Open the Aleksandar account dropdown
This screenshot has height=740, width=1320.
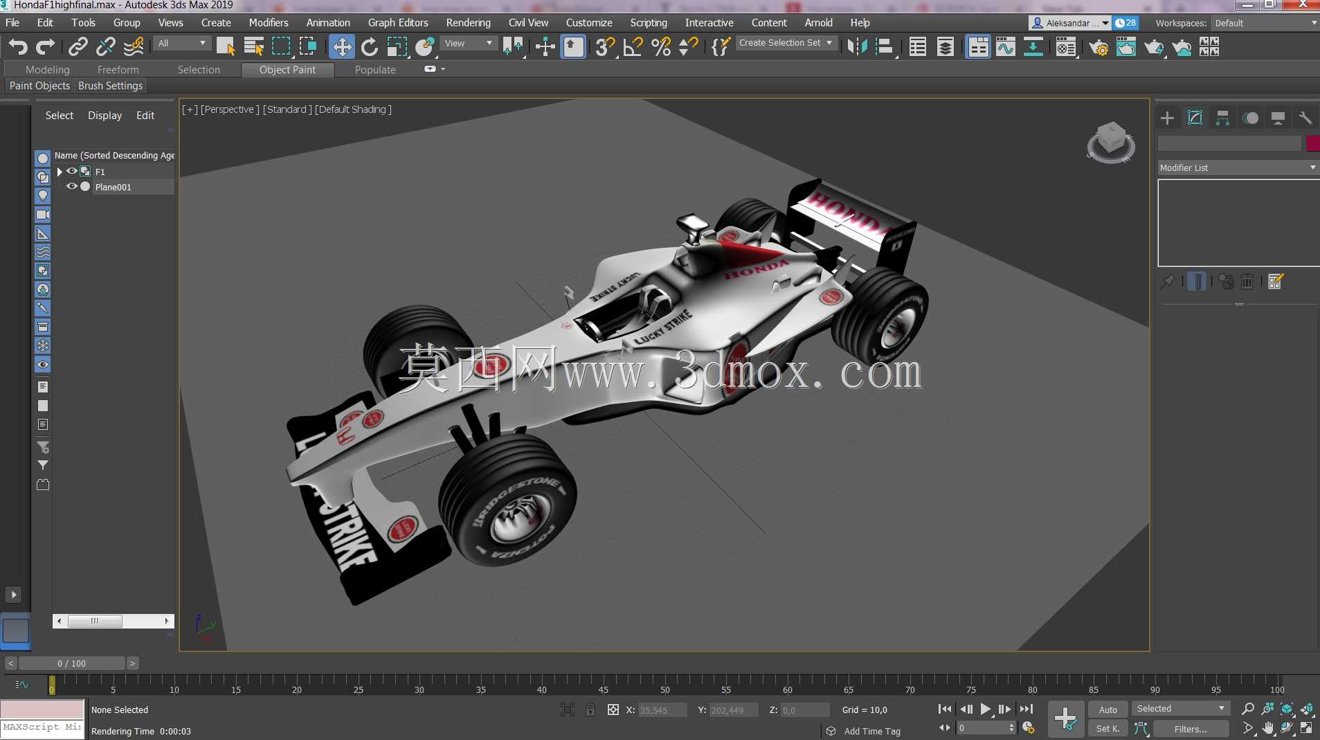[1070, 23]
